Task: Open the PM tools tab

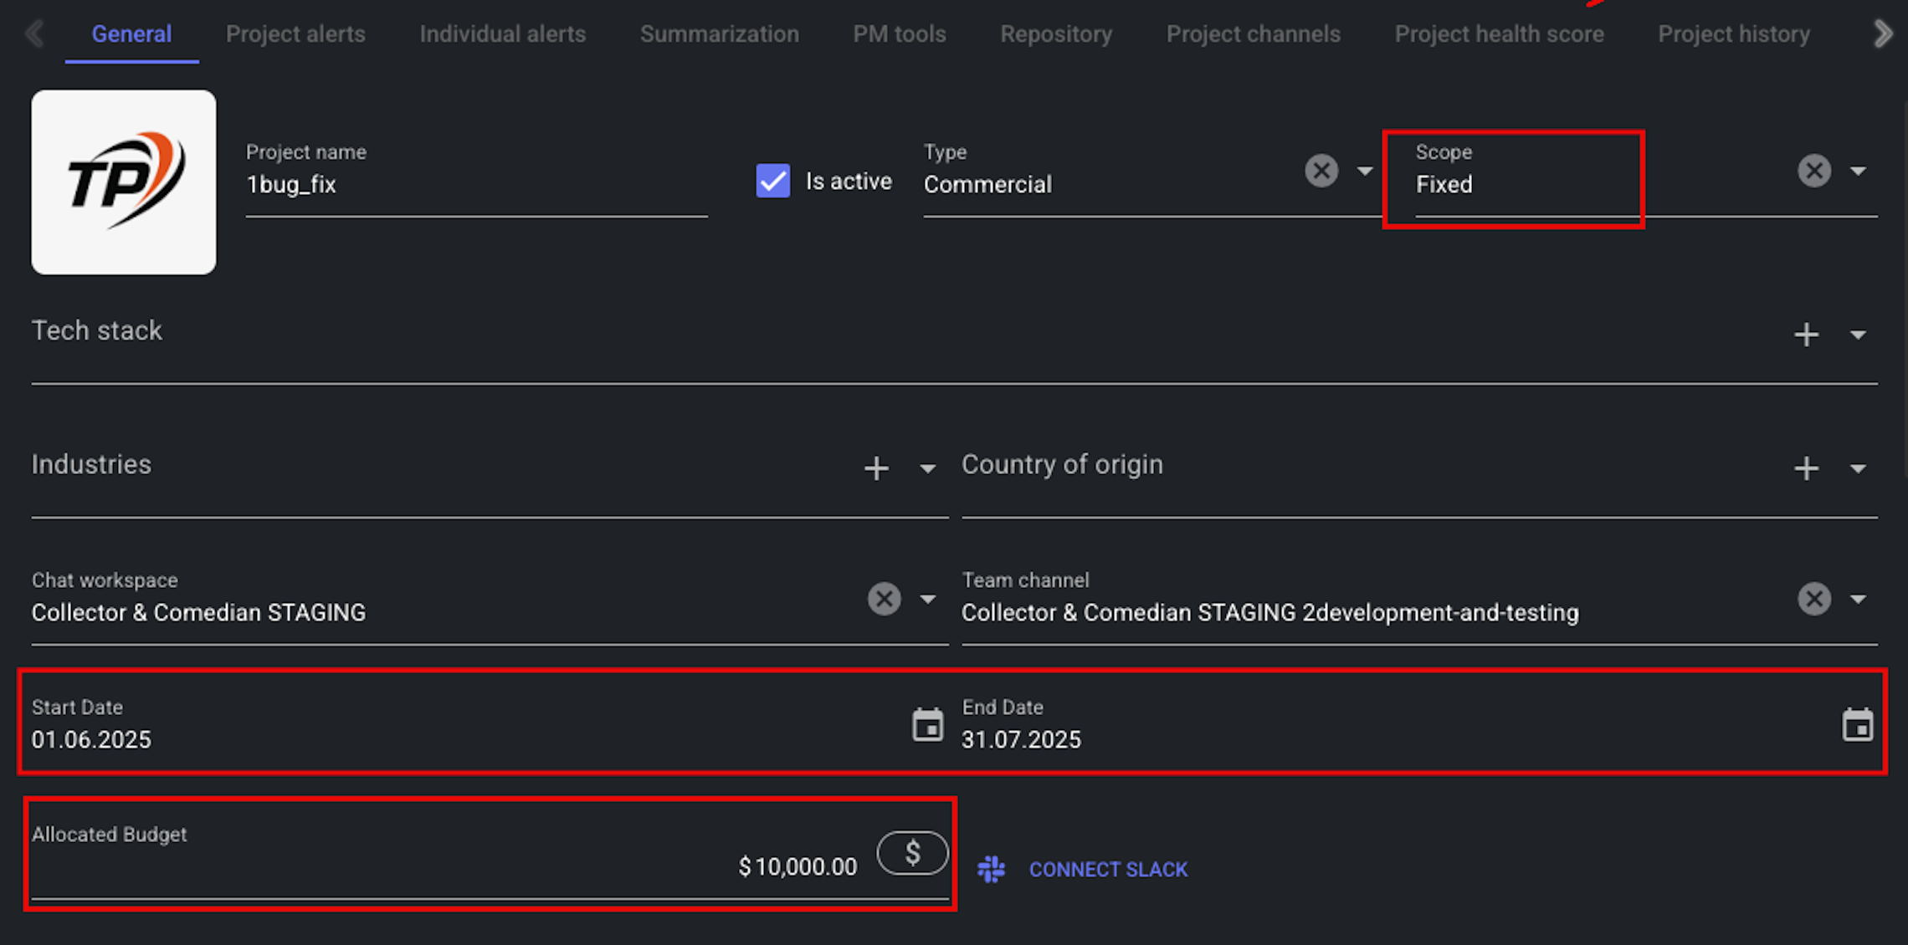Action: pos(899,34)
